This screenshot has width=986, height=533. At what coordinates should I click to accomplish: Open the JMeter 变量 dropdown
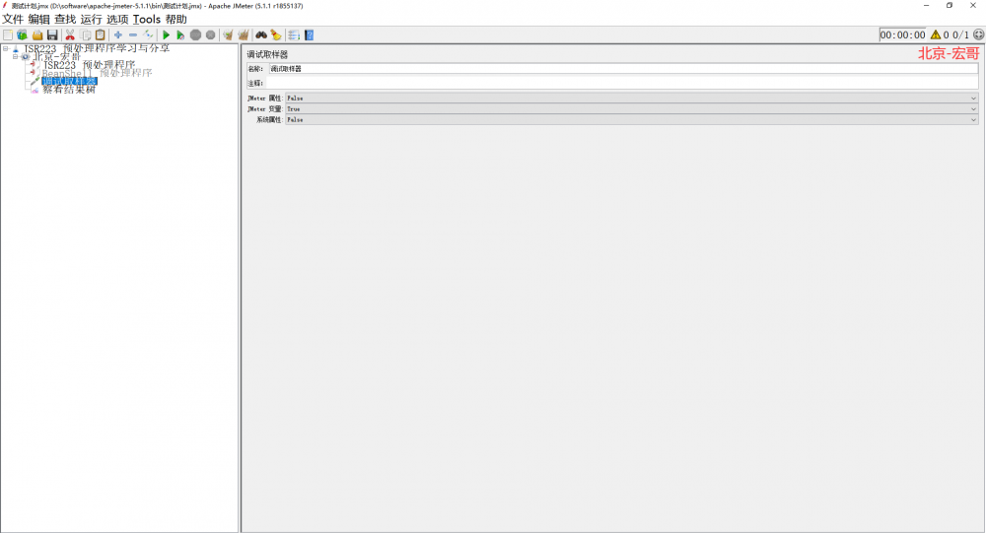click(632, 108)
